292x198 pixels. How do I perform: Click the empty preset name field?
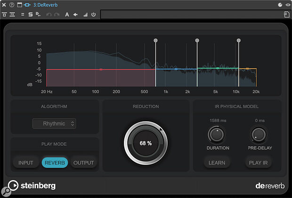(x=191, y=15)
